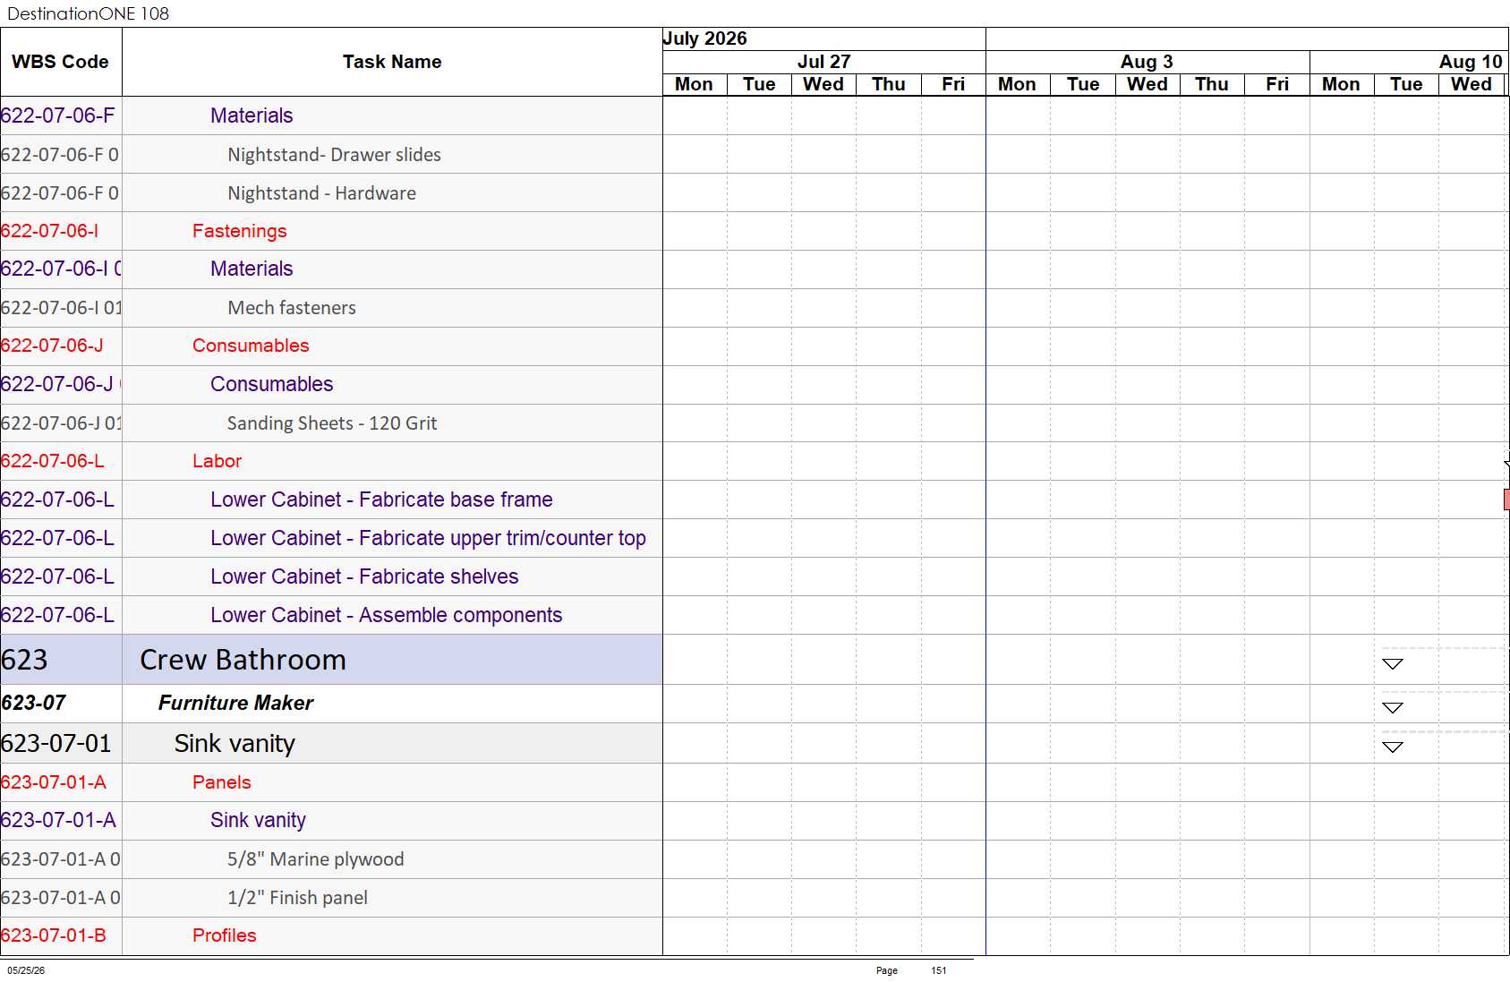The width and height of the screenshot is (1510, 982).
Task: Click the page number '151' in footer
Action: pos(938,970)
